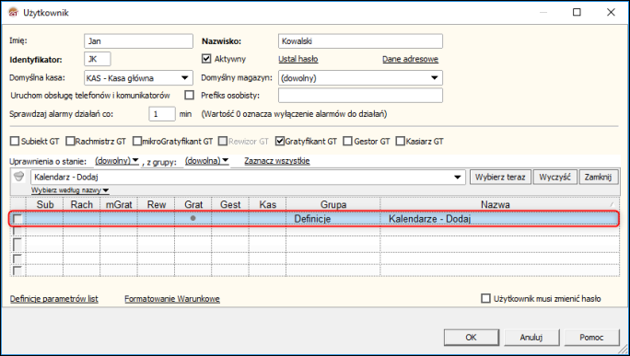Click the filter funnel icon beside permission search
630x356 pixels.
click(18, 177)
